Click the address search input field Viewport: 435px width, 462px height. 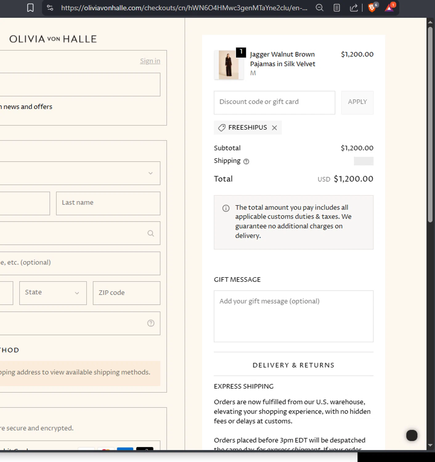point(80,233)
